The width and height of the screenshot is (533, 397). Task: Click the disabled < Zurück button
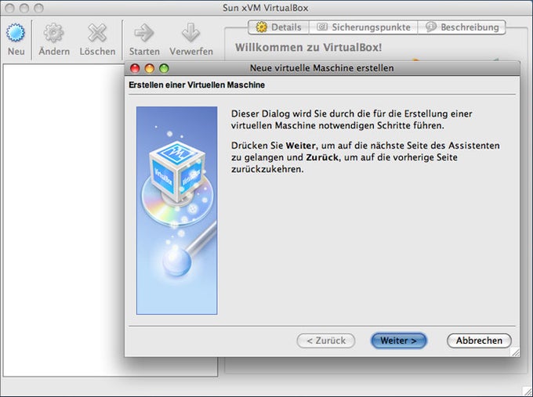[x=326, y=341]
